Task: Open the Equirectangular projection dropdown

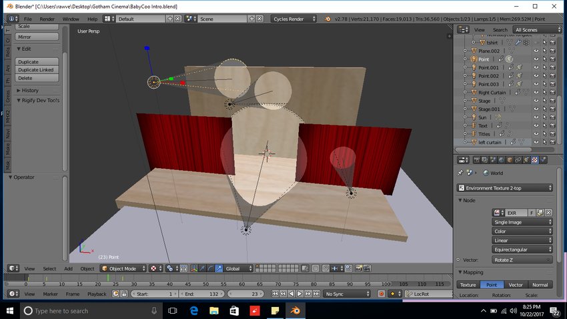Action: click(522, 250)
